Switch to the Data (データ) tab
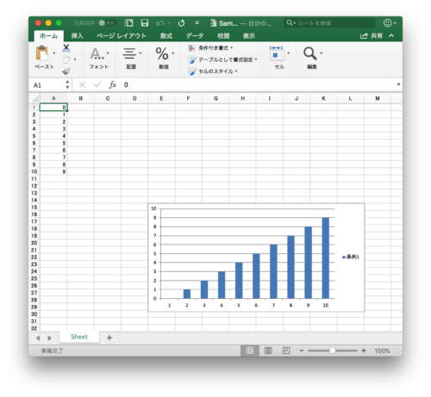The width and height of the screenshot is (431, 397). click(x=195, y=36)
